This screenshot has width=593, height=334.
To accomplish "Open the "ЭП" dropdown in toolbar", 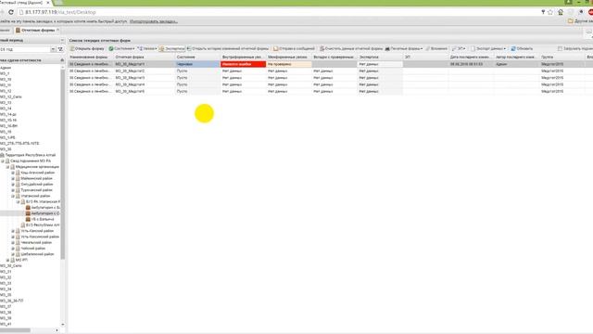I will coord(459,48).
